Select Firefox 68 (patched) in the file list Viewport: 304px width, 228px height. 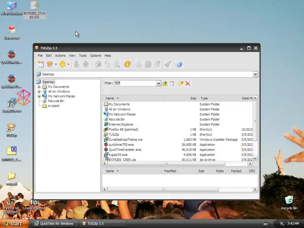123,129
